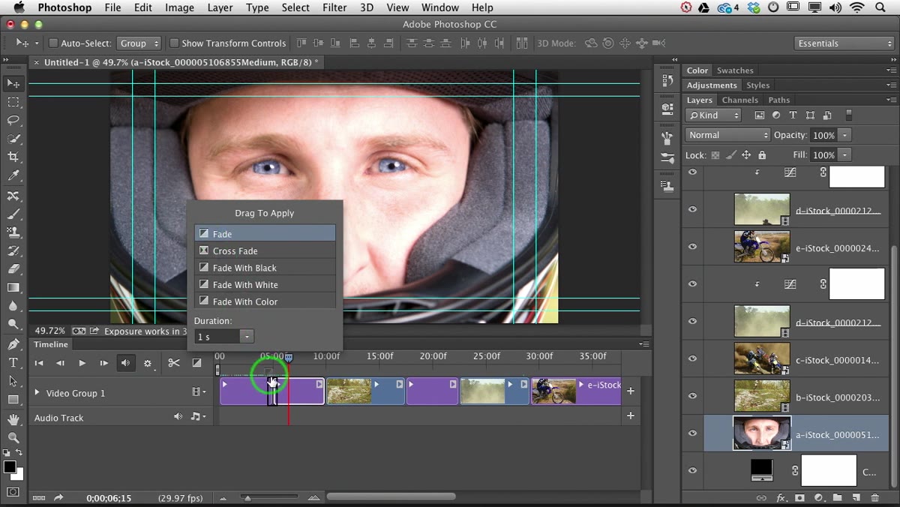Select the Lasso tool

point(13,120)
